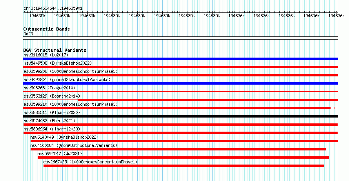
Task: Click the black bar under nsv5835511
Action: [x=180, y=116]
